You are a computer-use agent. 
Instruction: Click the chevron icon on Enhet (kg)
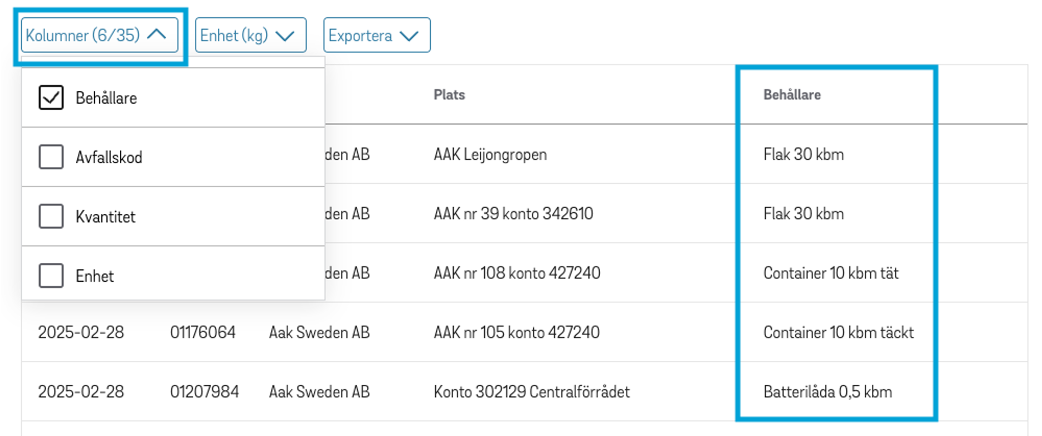pyautogui.click(x=285, y=36)
